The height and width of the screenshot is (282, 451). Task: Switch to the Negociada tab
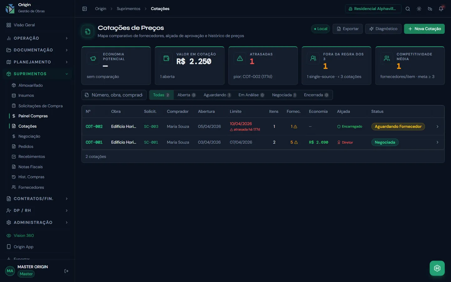point(284,95)
